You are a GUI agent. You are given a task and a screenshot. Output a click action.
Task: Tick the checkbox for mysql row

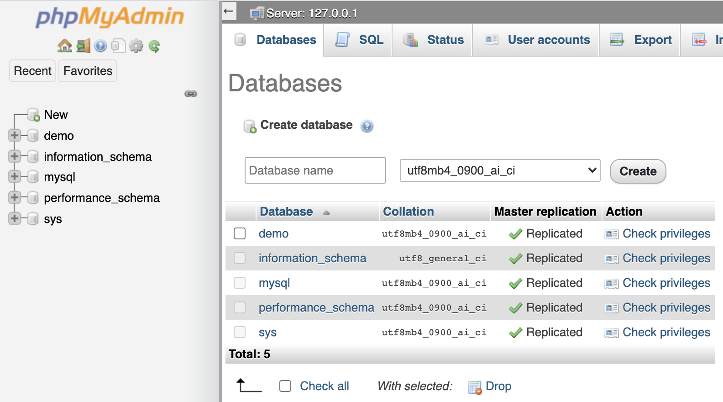coord(240,283)
